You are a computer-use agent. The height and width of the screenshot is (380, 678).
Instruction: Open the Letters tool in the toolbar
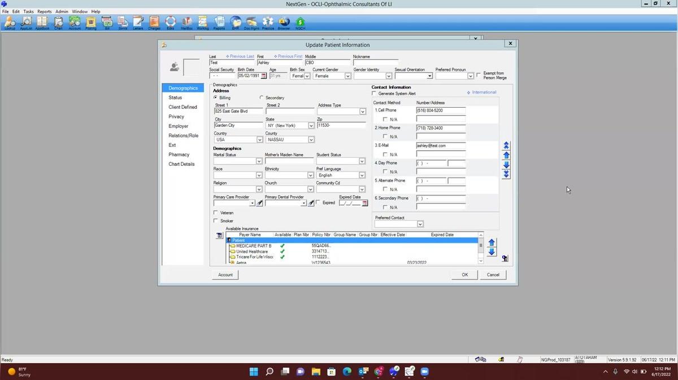(138, 23)
